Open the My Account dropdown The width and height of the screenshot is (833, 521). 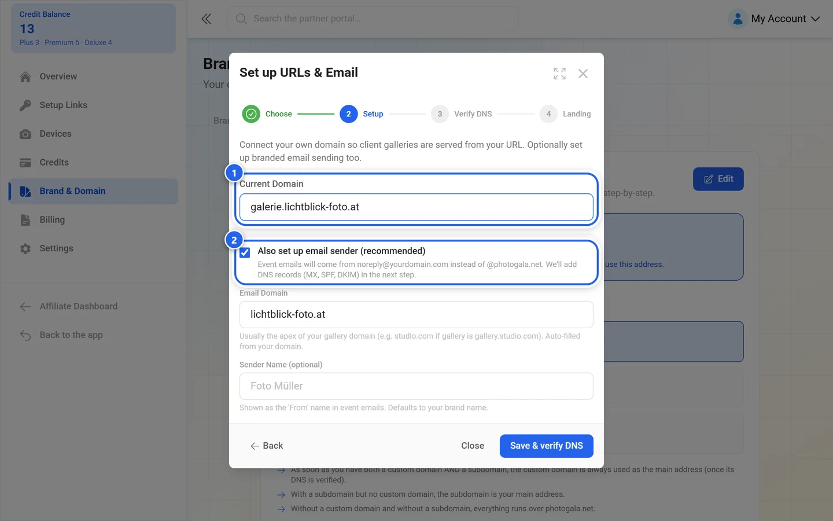point(775,19)
